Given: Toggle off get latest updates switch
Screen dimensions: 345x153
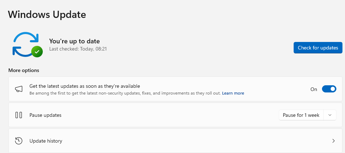Looking at the screenshot, I should pos(329,89).
